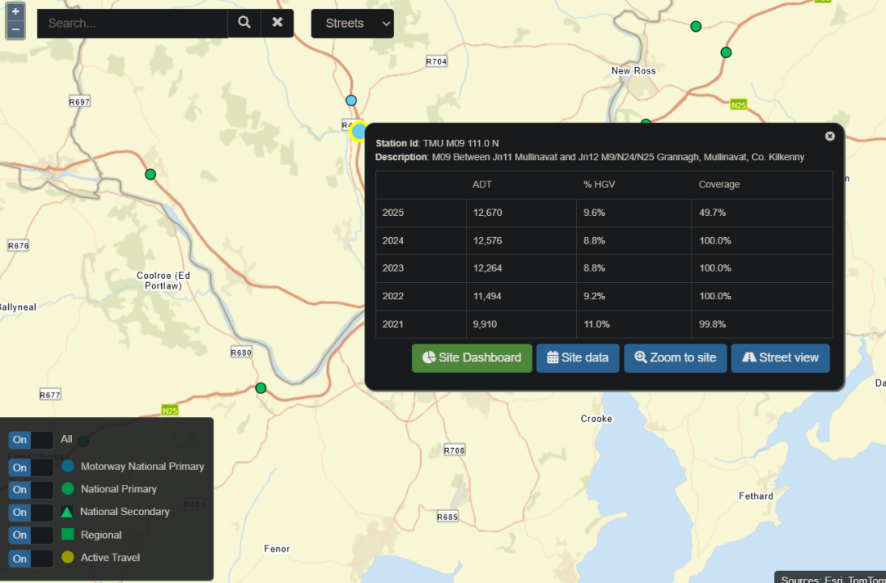Viewport: 886px width, 583px height.
Task: Click the Crooke map label
Action: (596, 419)
